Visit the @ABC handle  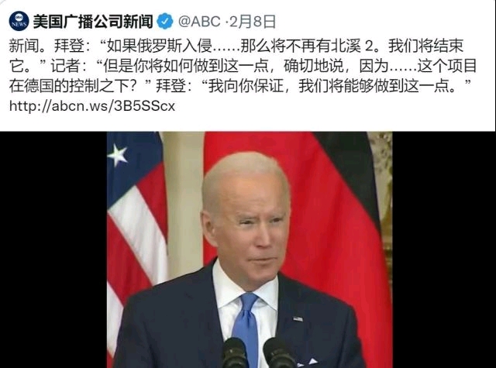click(x=199, y=22)
